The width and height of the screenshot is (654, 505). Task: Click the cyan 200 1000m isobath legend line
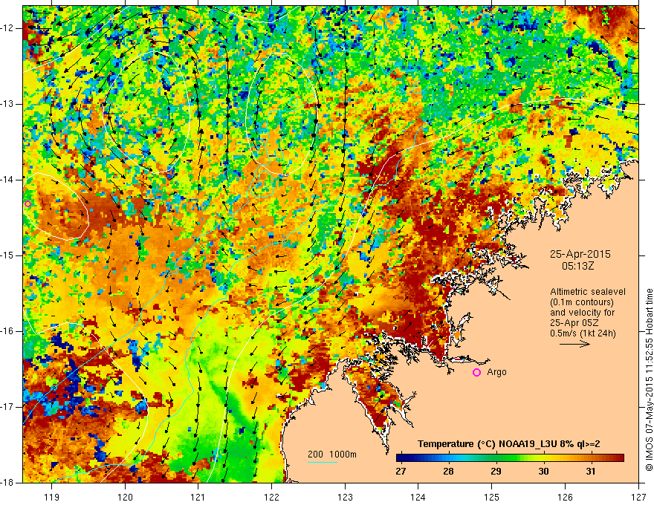323,462
